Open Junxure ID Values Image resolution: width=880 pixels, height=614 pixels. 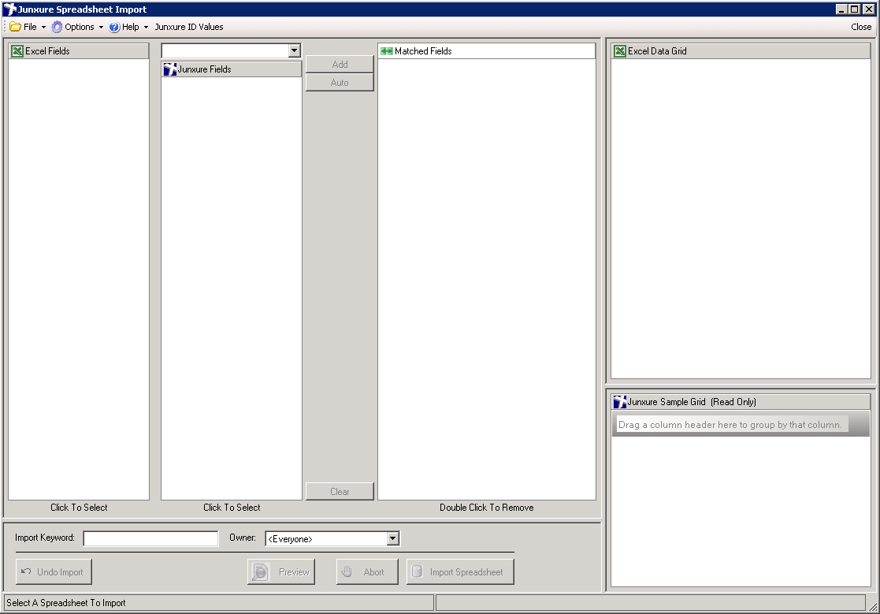[x=189, y=27]
